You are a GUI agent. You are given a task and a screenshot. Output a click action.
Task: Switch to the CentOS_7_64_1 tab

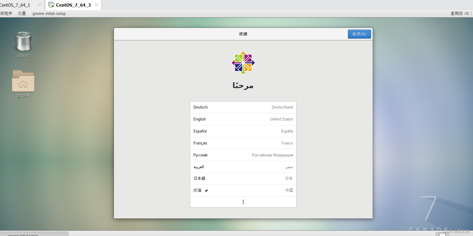[15, 5]
